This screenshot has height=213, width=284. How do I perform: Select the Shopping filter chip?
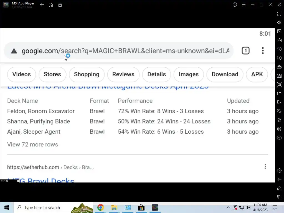[87, 74]
